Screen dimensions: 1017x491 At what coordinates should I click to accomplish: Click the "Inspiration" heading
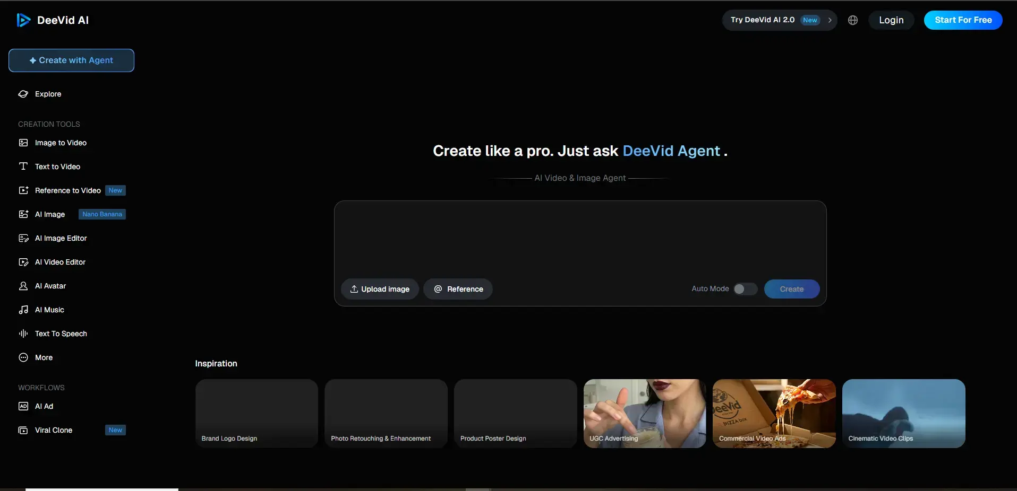point(216,363)
